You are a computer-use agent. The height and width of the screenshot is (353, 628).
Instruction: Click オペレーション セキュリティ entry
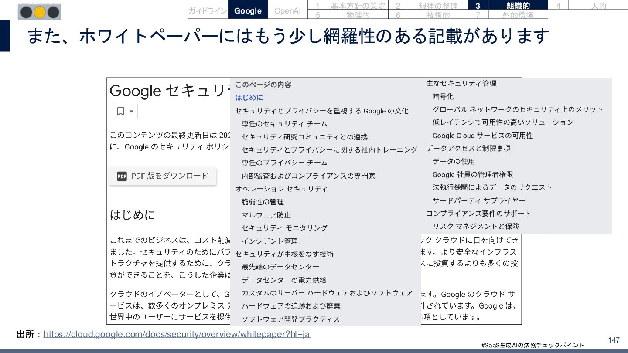point(281,189)
